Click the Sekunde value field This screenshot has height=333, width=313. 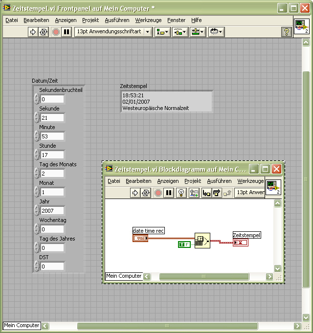click(x=52, y=118)
